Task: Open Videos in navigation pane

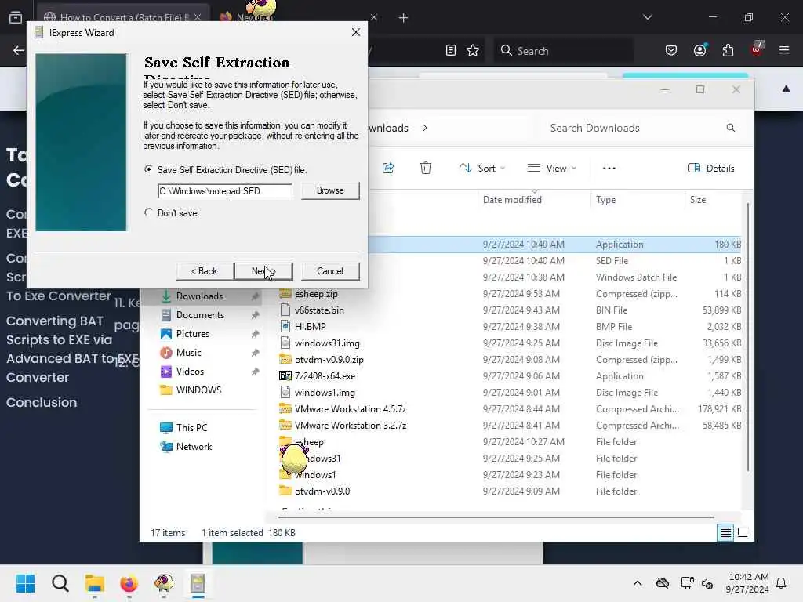Action: (x=190, y=371)
